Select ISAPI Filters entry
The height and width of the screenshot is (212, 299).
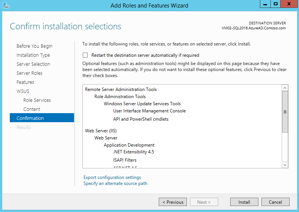(125, 160)
